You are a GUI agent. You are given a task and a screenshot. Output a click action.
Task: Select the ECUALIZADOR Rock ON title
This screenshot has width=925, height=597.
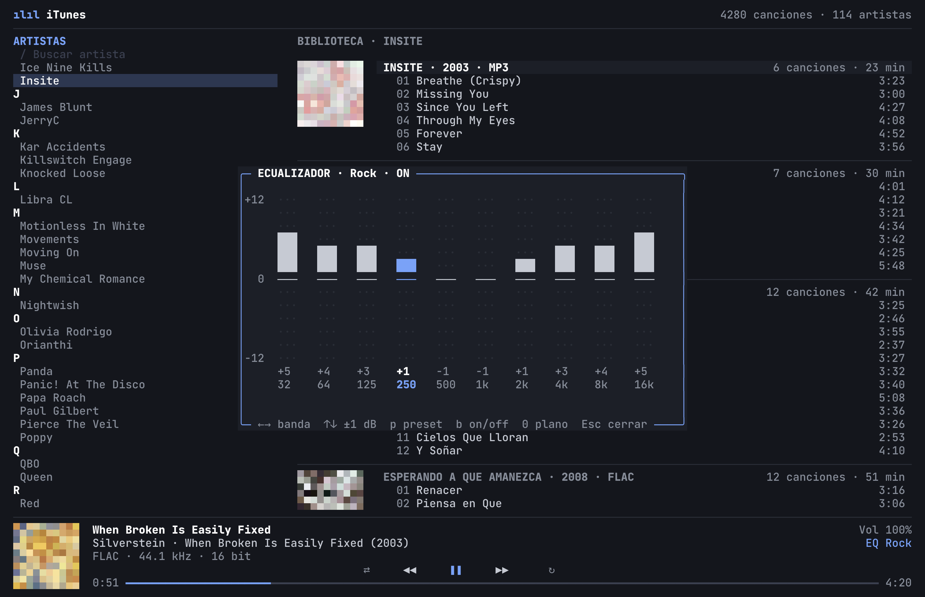(334, 173)
